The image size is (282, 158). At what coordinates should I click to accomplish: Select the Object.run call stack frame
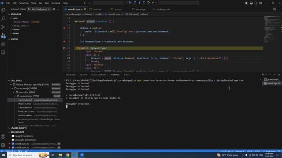click(x=35, y=104)
